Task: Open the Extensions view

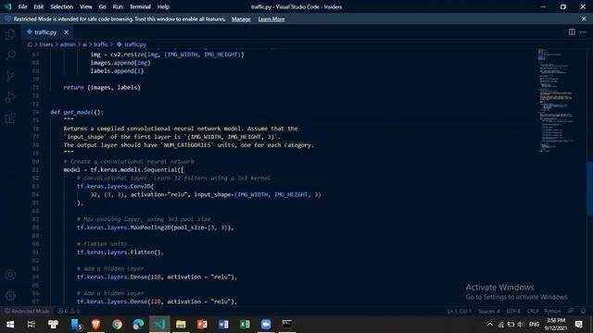Action: [10, 118]
